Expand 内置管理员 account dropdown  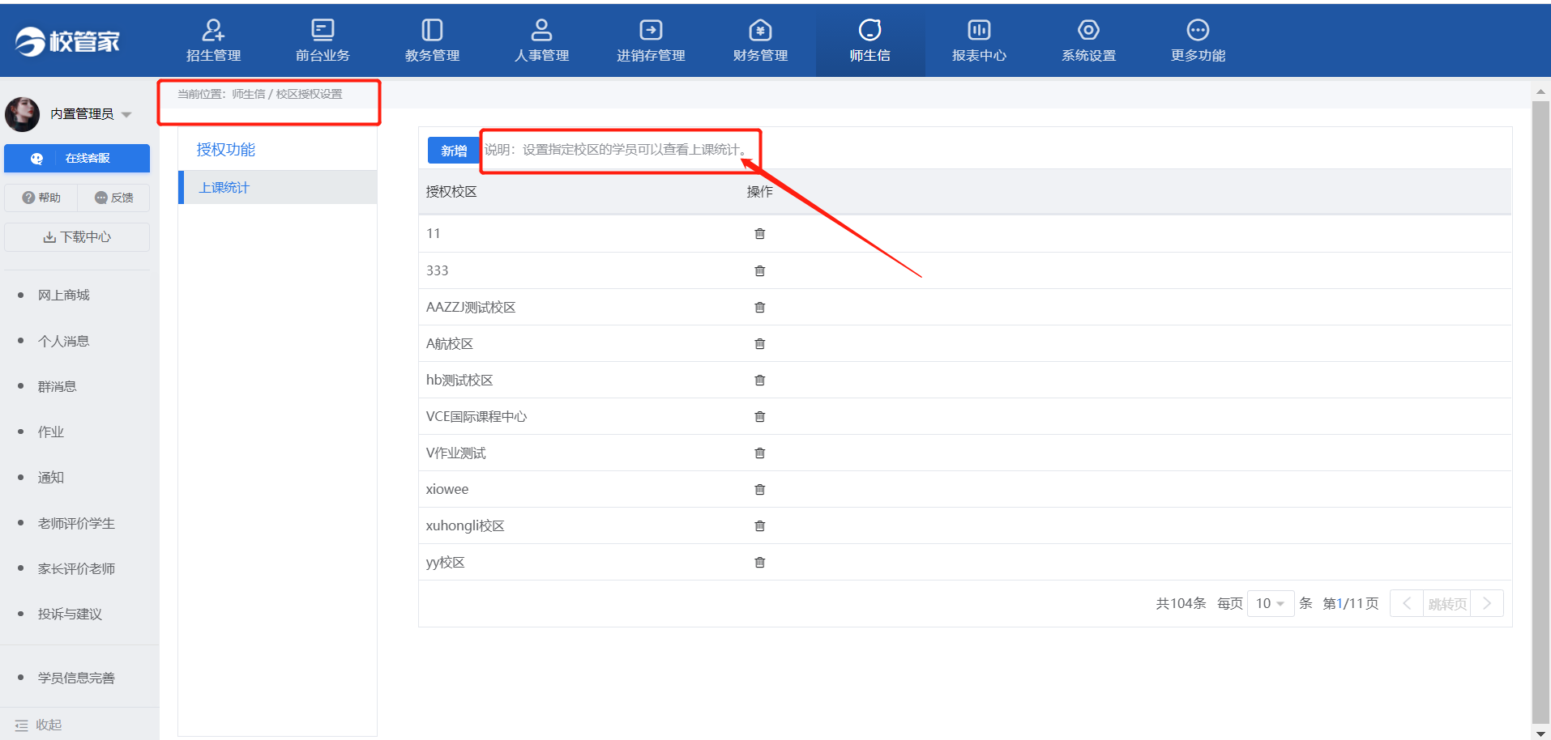pos(126,115)
